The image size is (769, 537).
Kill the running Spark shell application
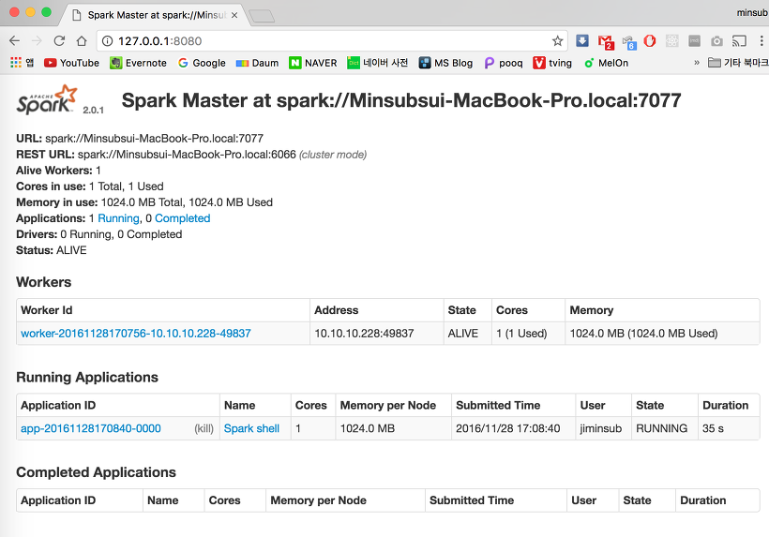point(204,428)
